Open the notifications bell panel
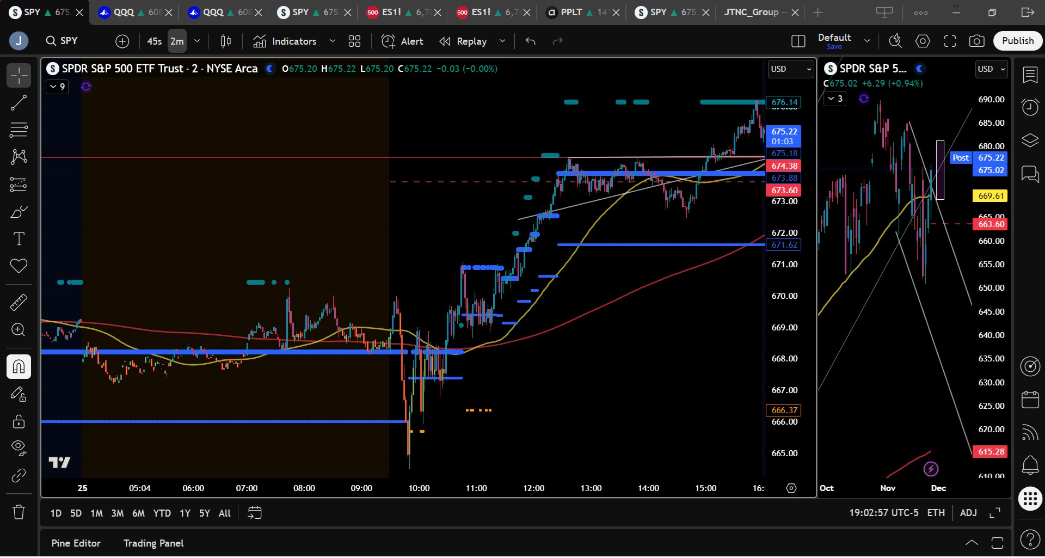The width and height of the screenshot is (1045, 558). (1030, 464)
